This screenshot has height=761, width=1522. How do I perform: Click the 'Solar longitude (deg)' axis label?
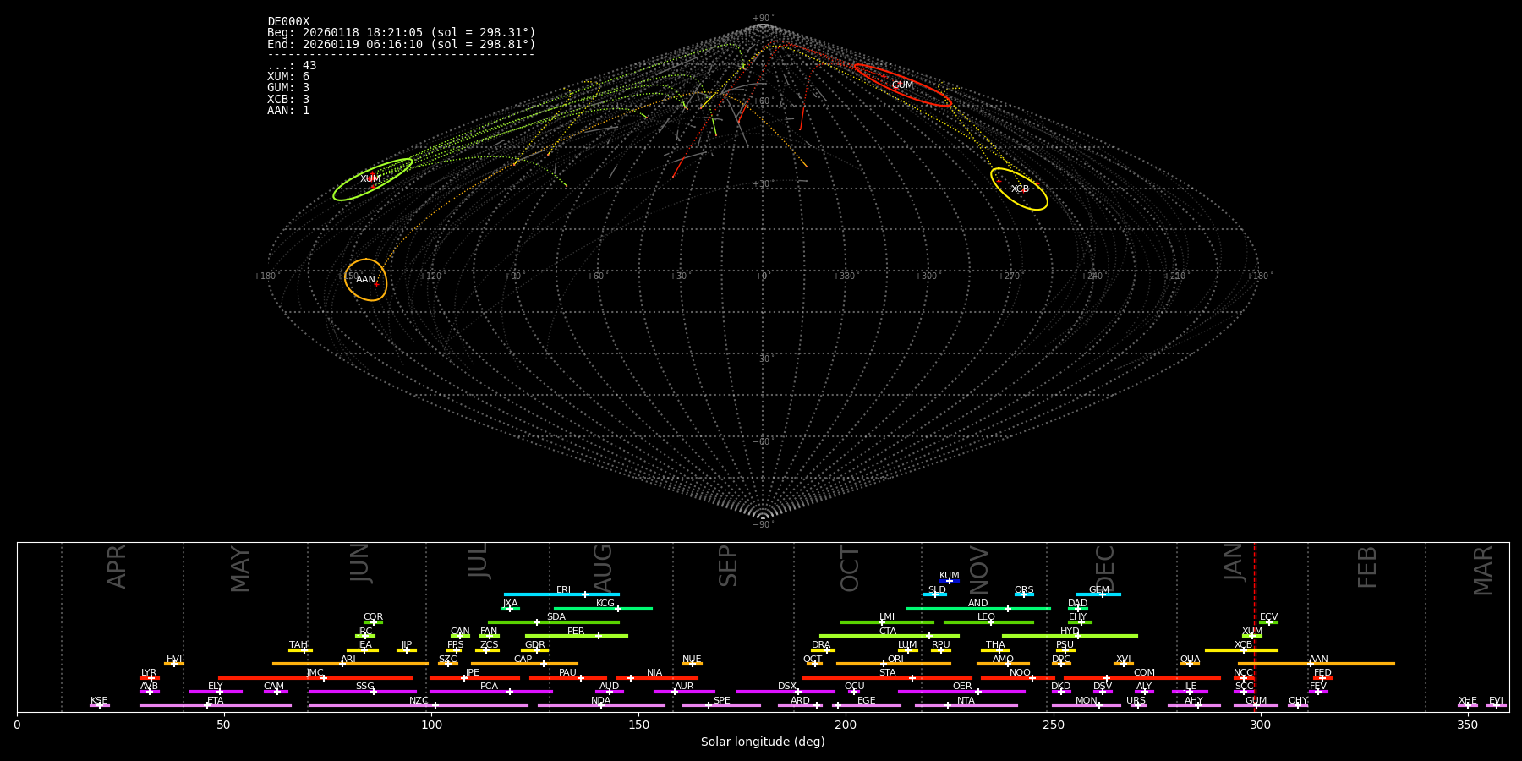tap(763, 742)
